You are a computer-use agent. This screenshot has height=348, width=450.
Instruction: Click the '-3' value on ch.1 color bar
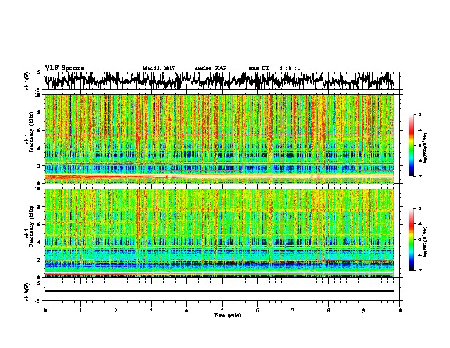point(419,115)
